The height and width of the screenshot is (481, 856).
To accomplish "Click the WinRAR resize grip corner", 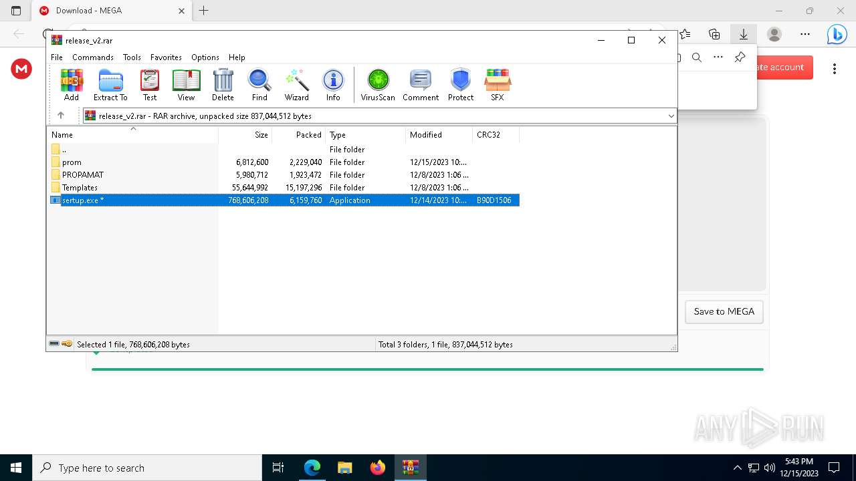I will pyautogui.click(x=673, y=347).
